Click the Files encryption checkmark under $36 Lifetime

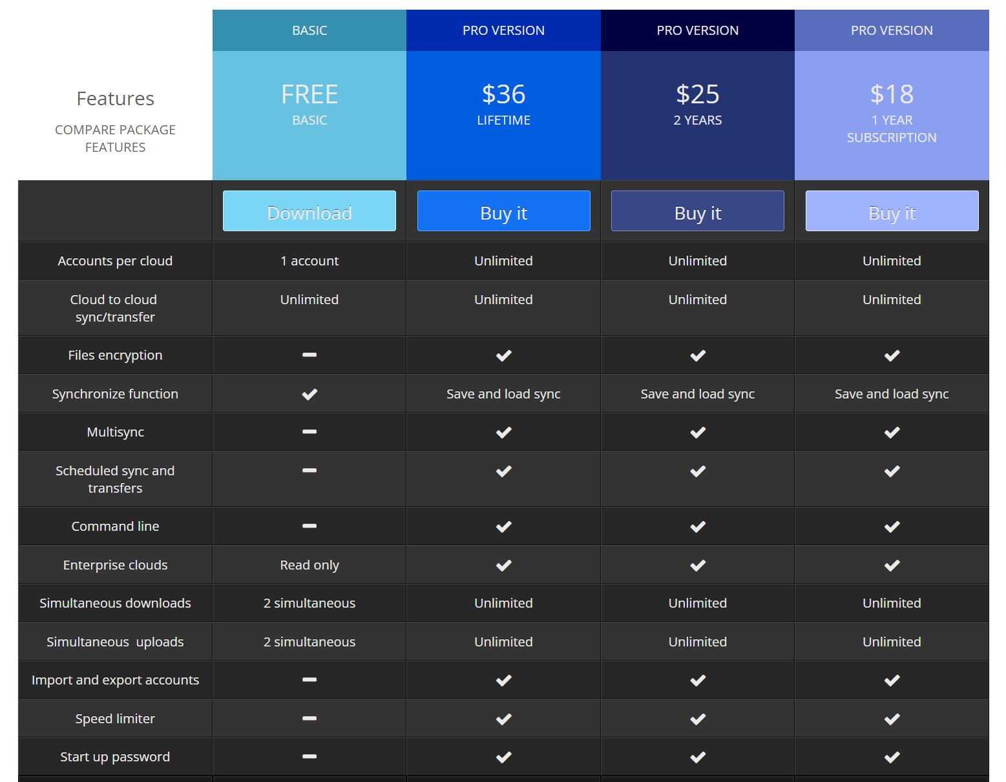504,355
